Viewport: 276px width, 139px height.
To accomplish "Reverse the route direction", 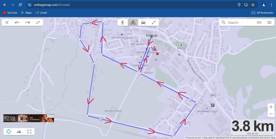I will tap(38, 22).
